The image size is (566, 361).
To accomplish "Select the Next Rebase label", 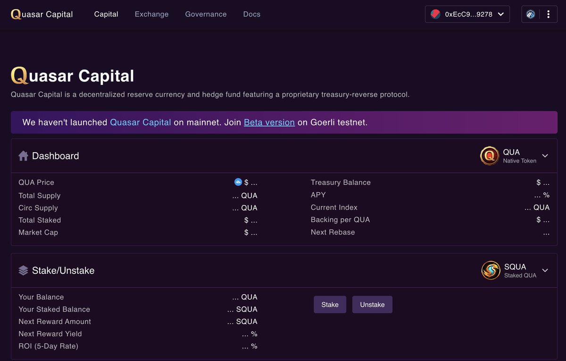I will (x=333, y=232).
